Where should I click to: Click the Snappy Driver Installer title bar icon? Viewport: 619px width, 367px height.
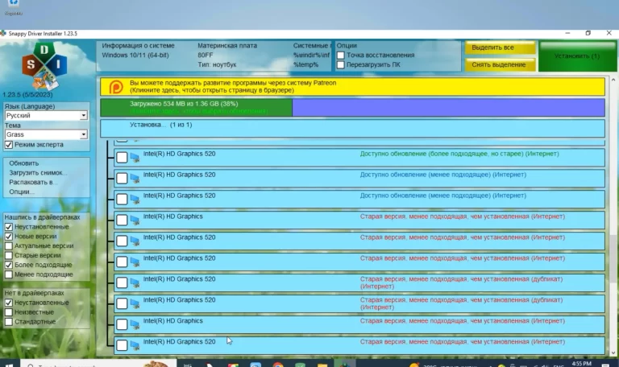coord(3,34)
